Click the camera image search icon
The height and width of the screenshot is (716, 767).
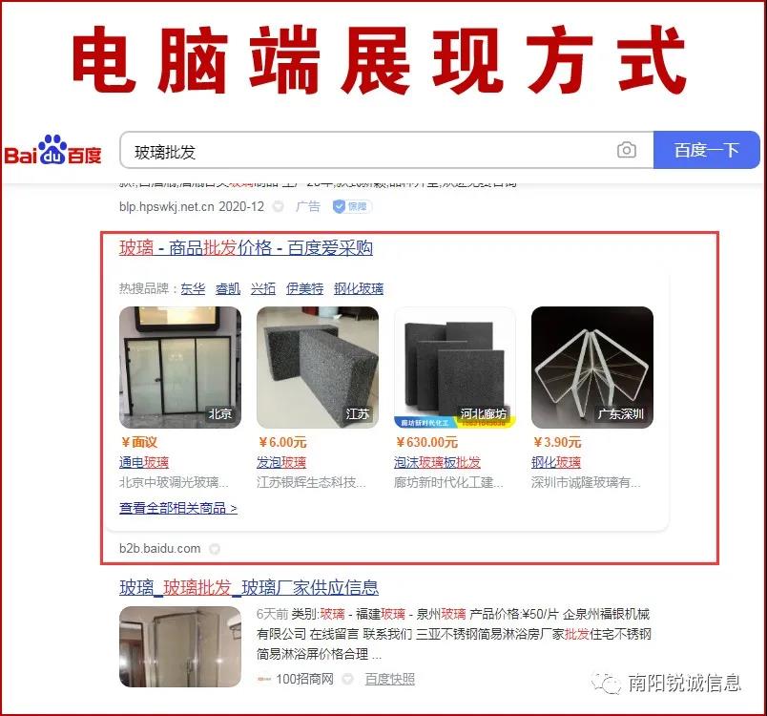(627, 150)
